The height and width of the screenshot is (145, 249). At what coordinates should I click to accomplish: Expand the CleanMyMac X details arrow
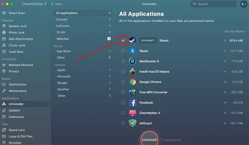[x=225, y=113]
